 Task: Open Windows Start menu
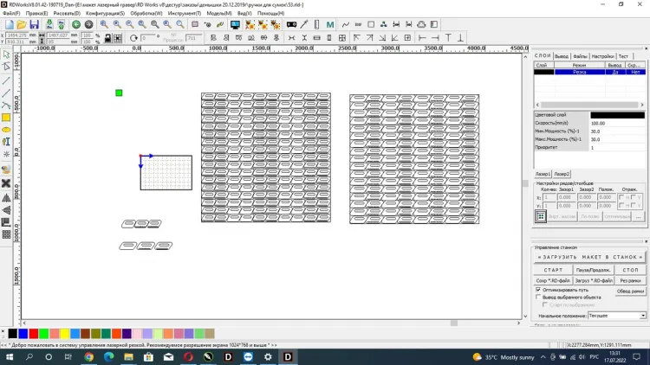[x=10, y=356]
